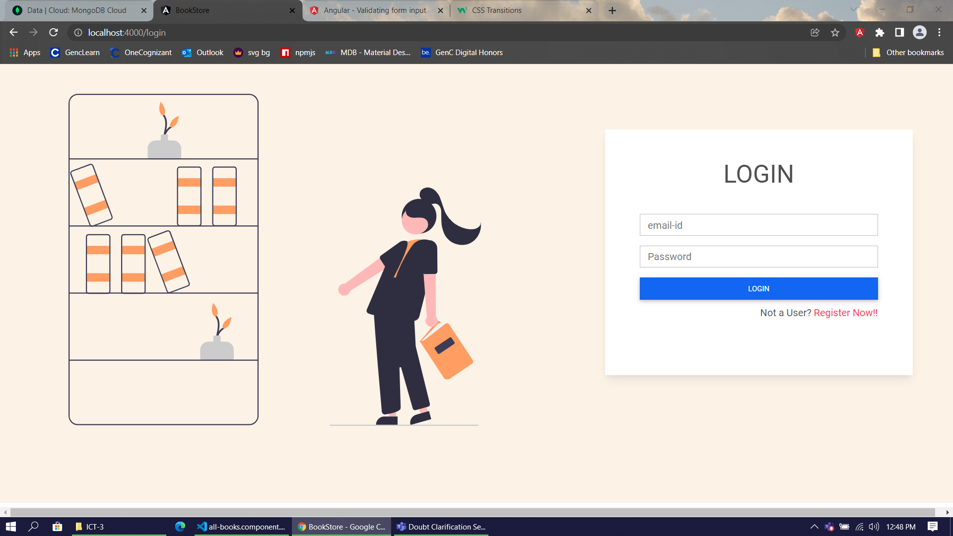This screenshot has height=536, width=953.
Task: Reload the current page
Action: (53, 32)
